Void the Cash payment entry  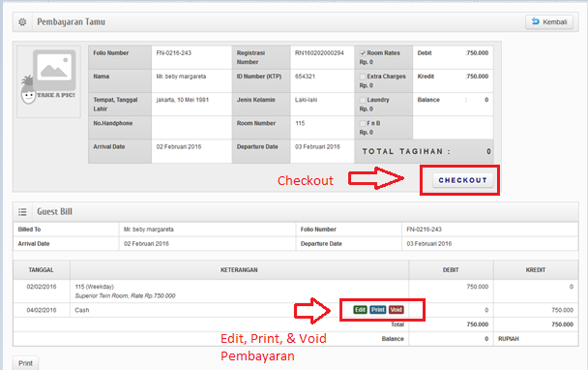point(396,310)
